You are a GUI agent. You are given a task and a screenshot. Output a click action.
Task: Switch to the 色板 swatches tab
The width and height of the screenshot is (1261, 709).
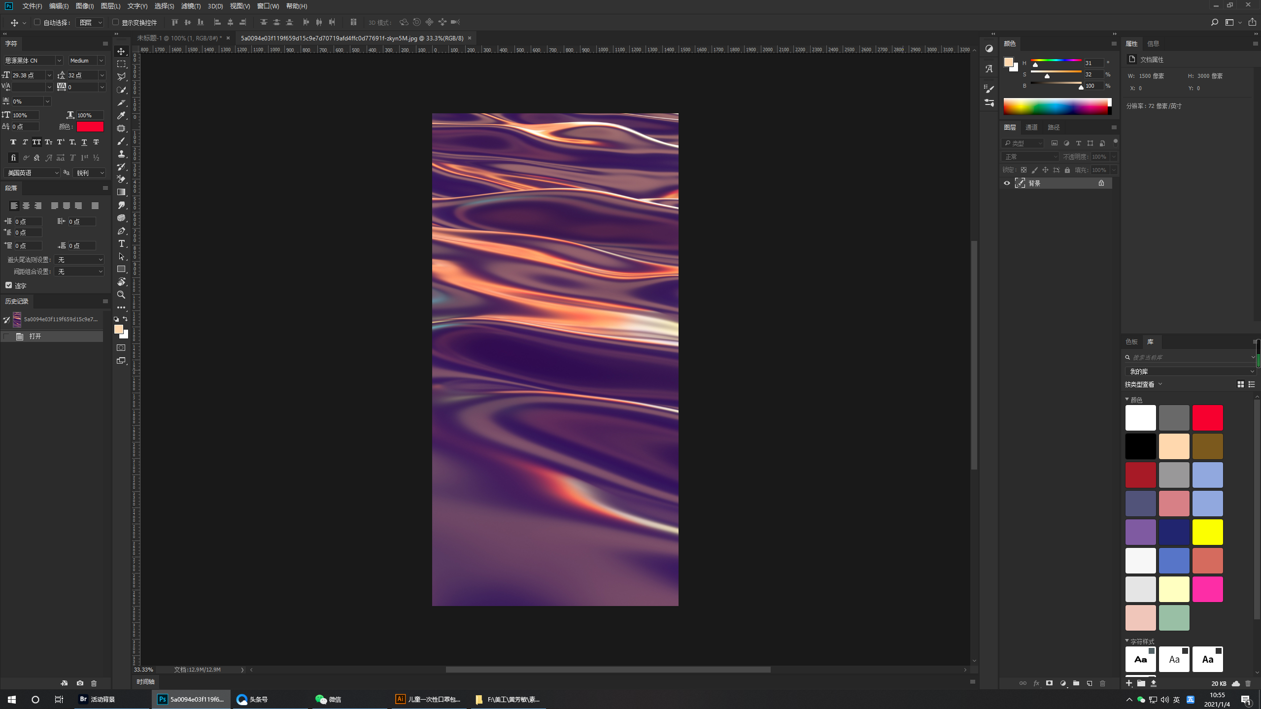[x=1131, y=341]
